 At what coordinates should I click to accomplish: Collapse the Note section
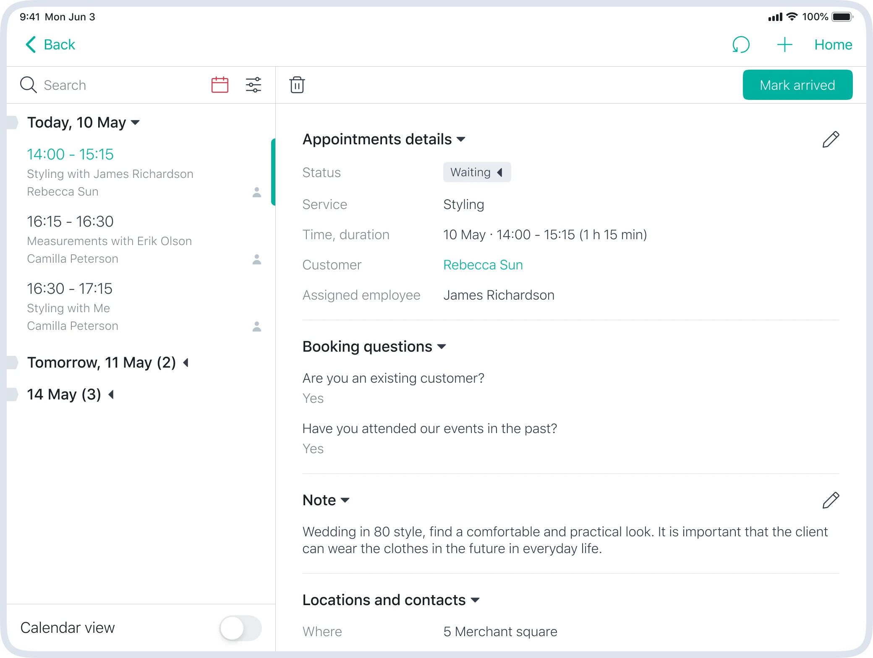345,500
